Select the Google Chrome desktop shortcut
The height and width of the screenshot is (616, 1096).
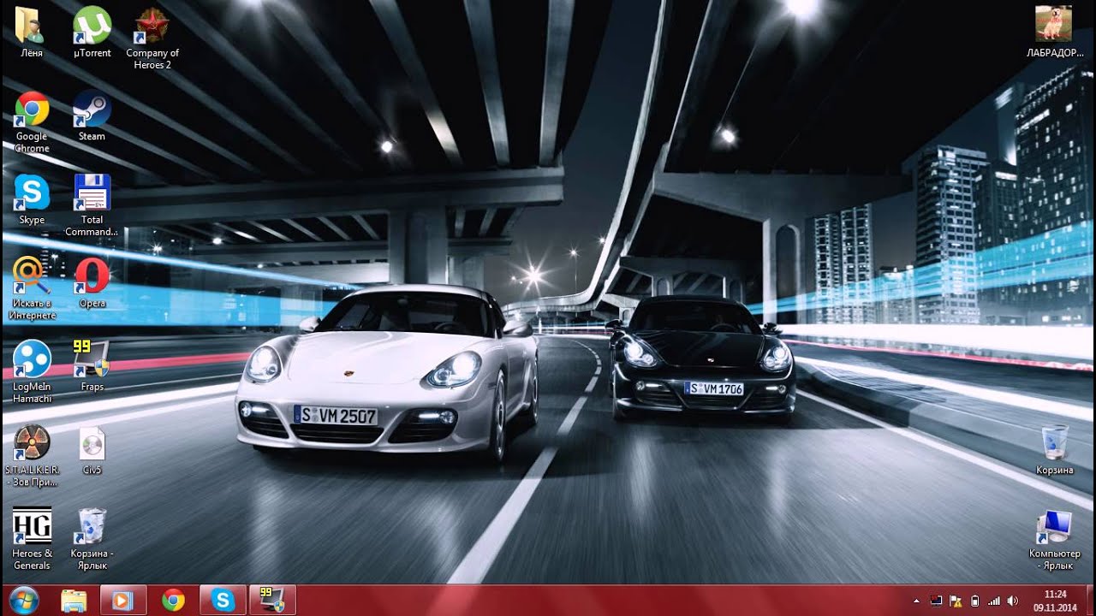pos(32,122)
